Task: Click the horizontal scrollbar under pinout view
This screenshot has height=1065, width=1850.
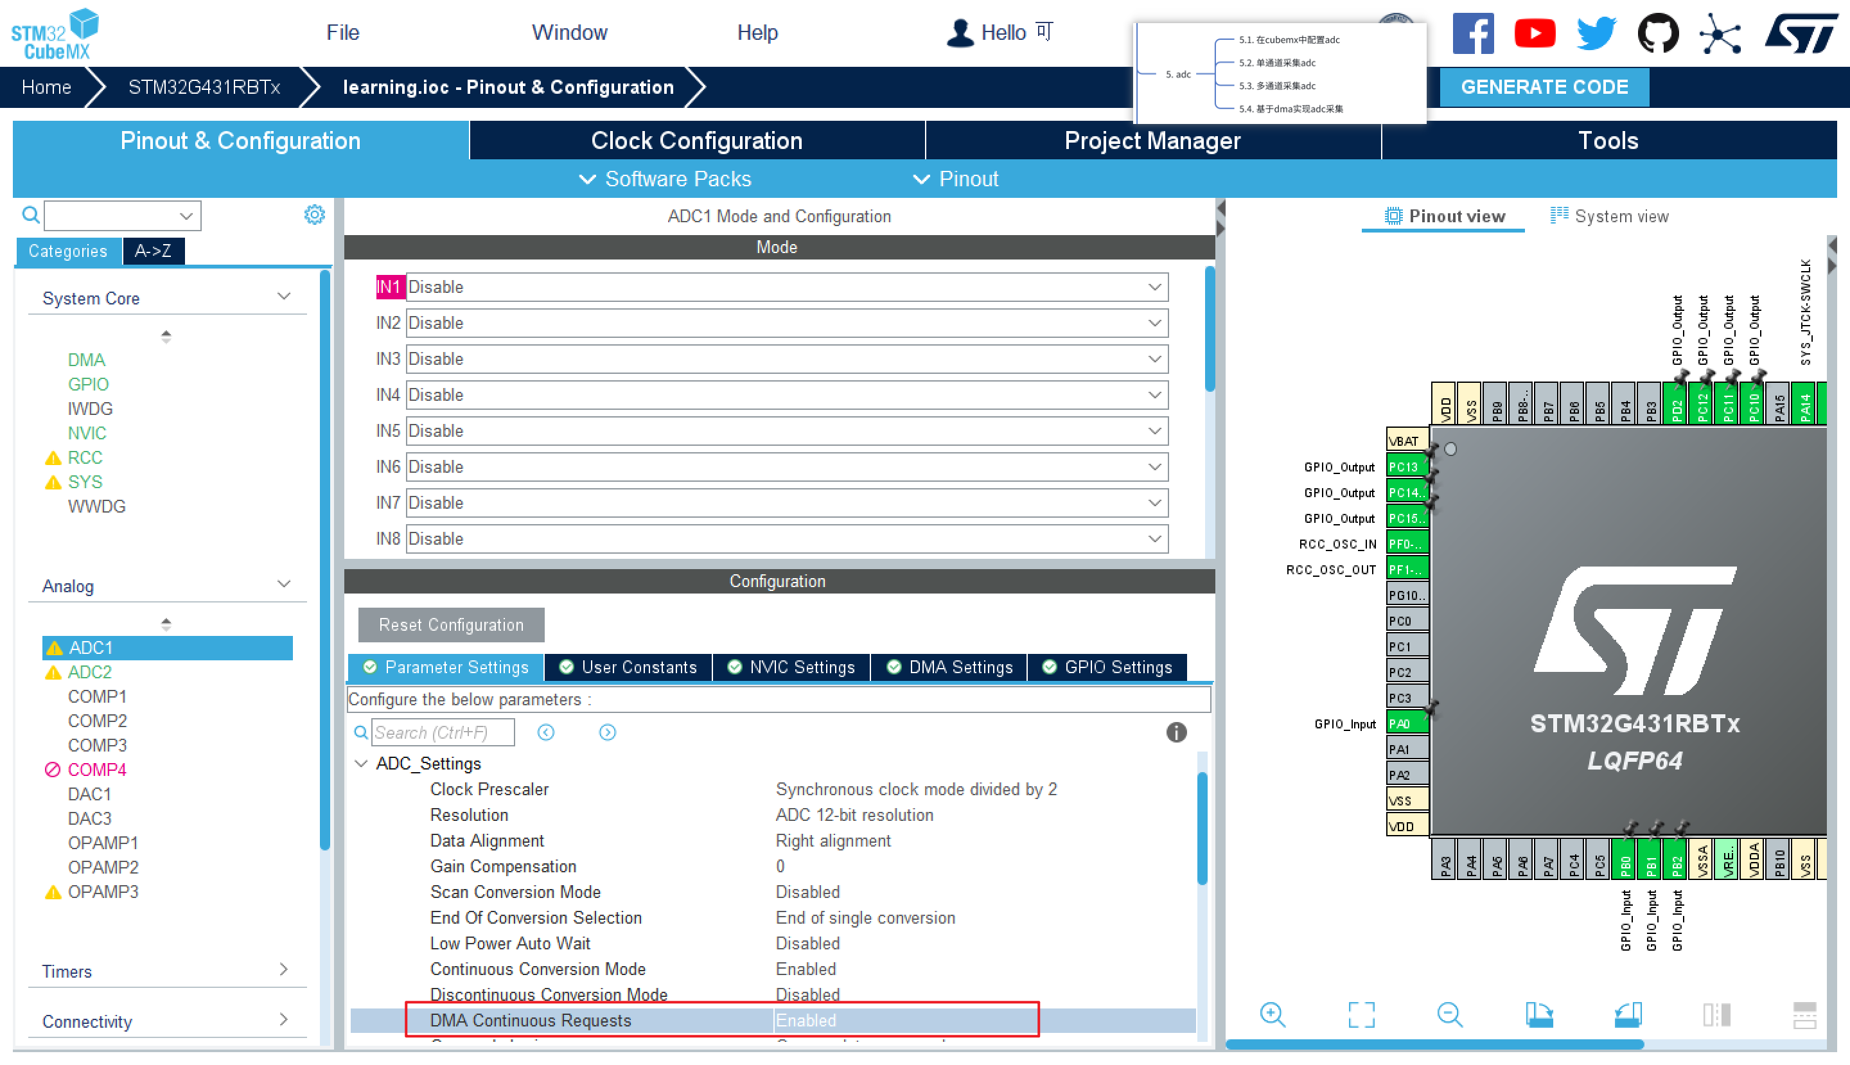Action: [1434, 1044]
